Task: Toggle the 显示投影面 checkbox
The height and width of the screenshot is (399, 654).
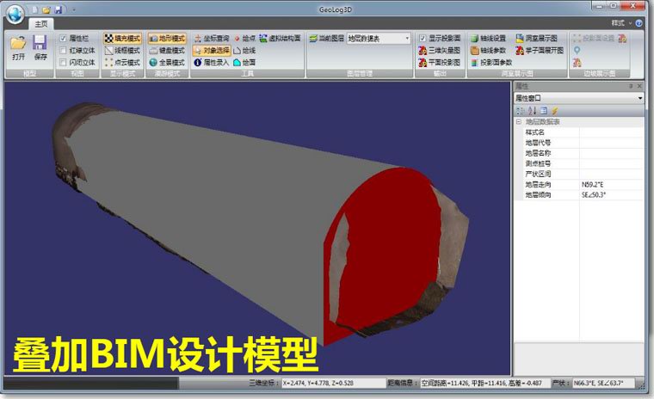Action: pos(423,39)
